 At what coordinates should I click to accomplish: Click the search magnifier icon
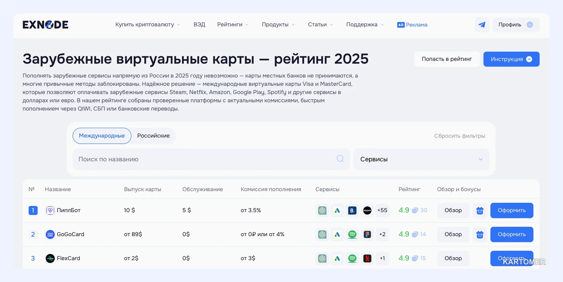tap(340, 159)
